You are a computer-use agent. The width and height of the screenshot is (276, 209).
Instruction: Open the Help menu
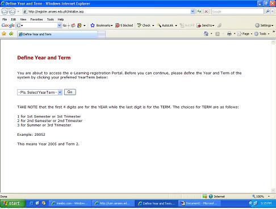pos(61,19)
